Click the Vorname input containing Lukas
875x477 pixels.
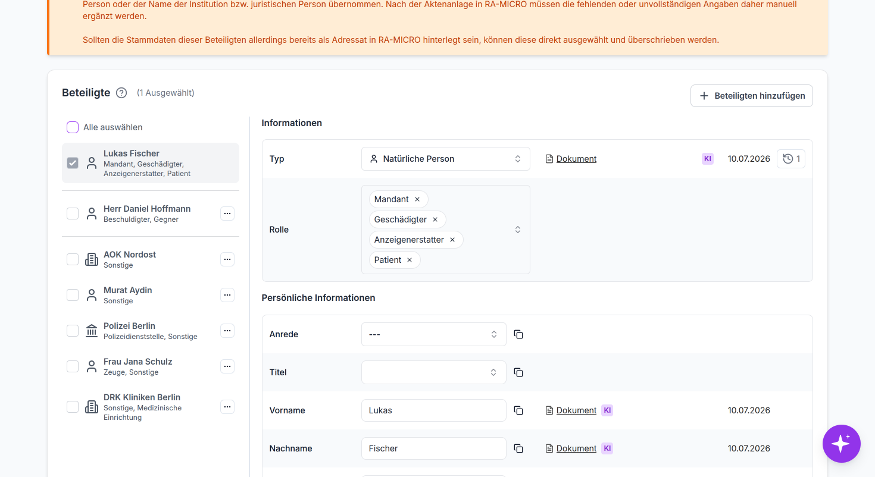(434, 410)
